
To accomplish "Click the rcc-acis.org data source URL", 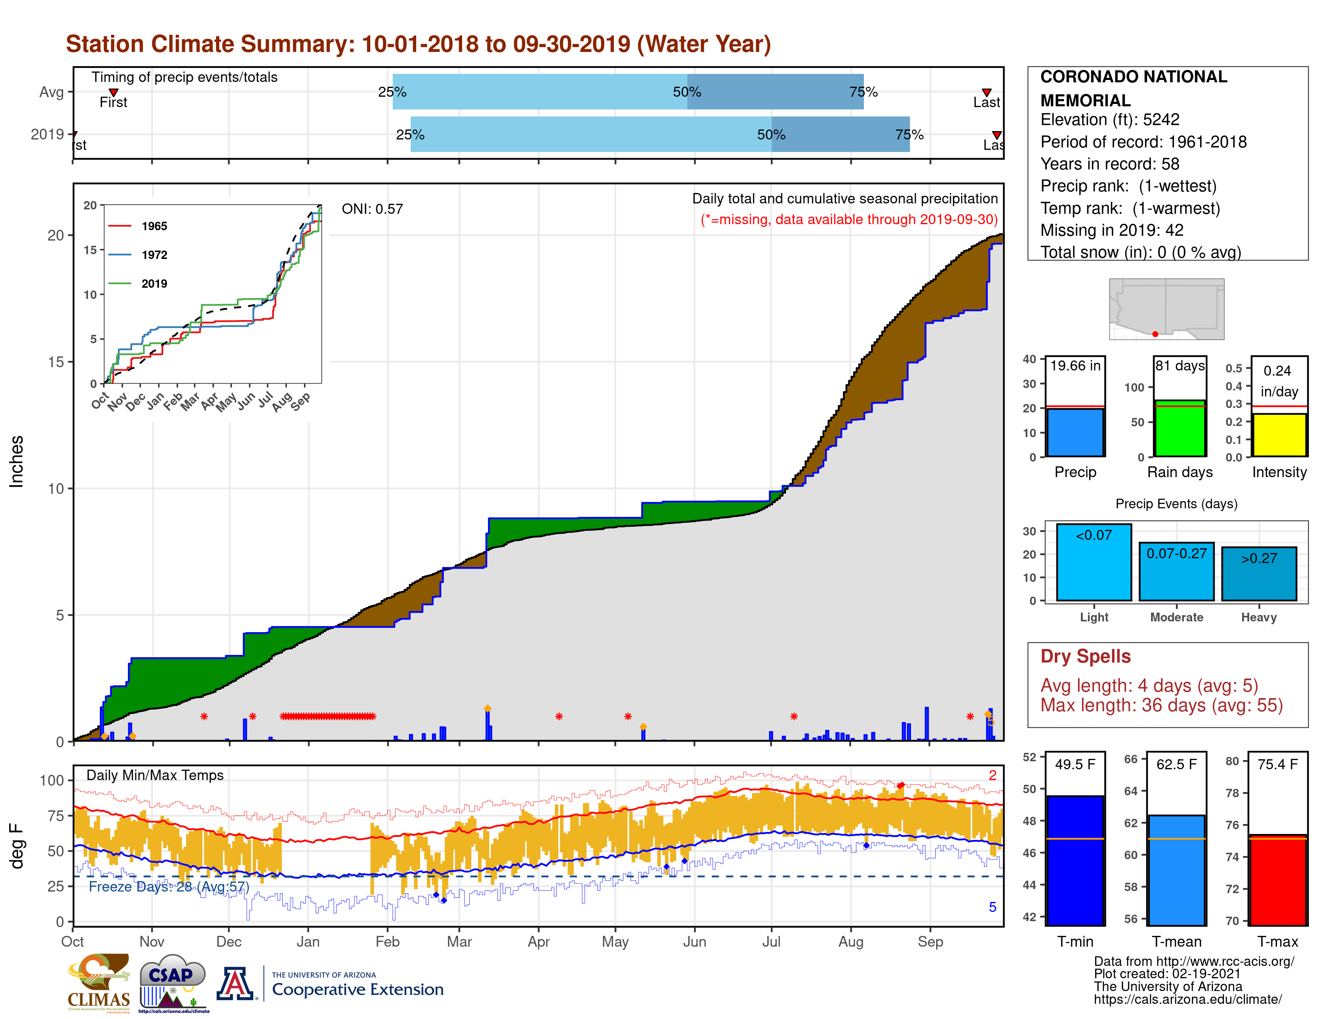I will point(1225,961).
